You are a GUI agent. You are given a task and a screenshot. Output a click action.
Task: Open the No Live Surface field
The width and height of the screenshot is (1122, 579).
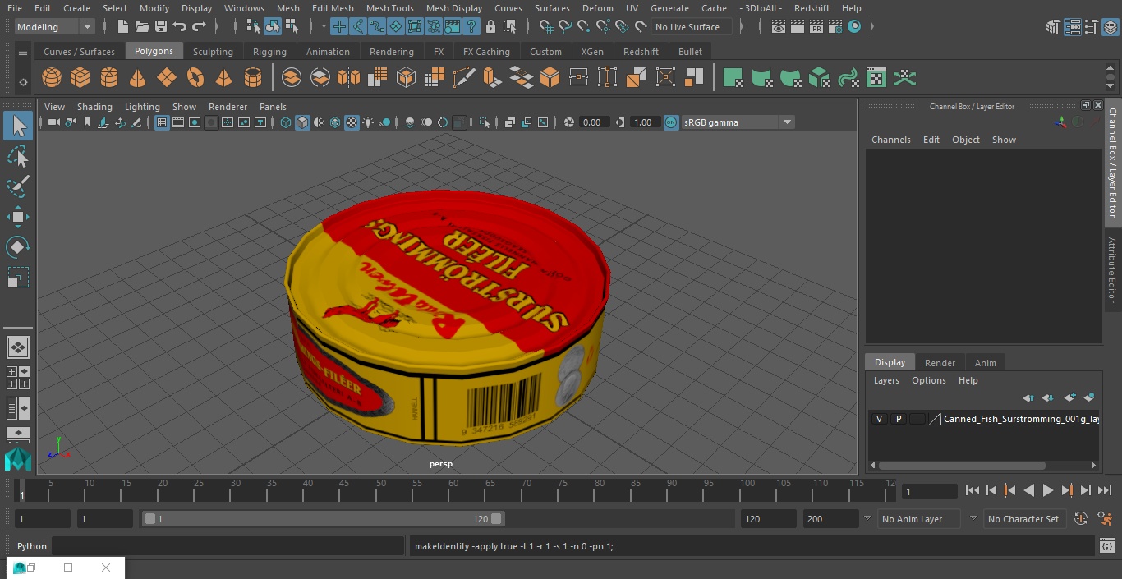(x=692, y=27)
